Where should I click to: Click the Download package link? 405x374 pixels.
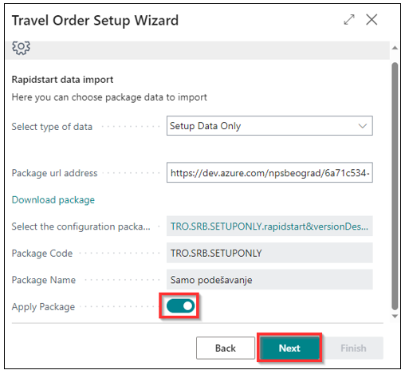[53, 200]
